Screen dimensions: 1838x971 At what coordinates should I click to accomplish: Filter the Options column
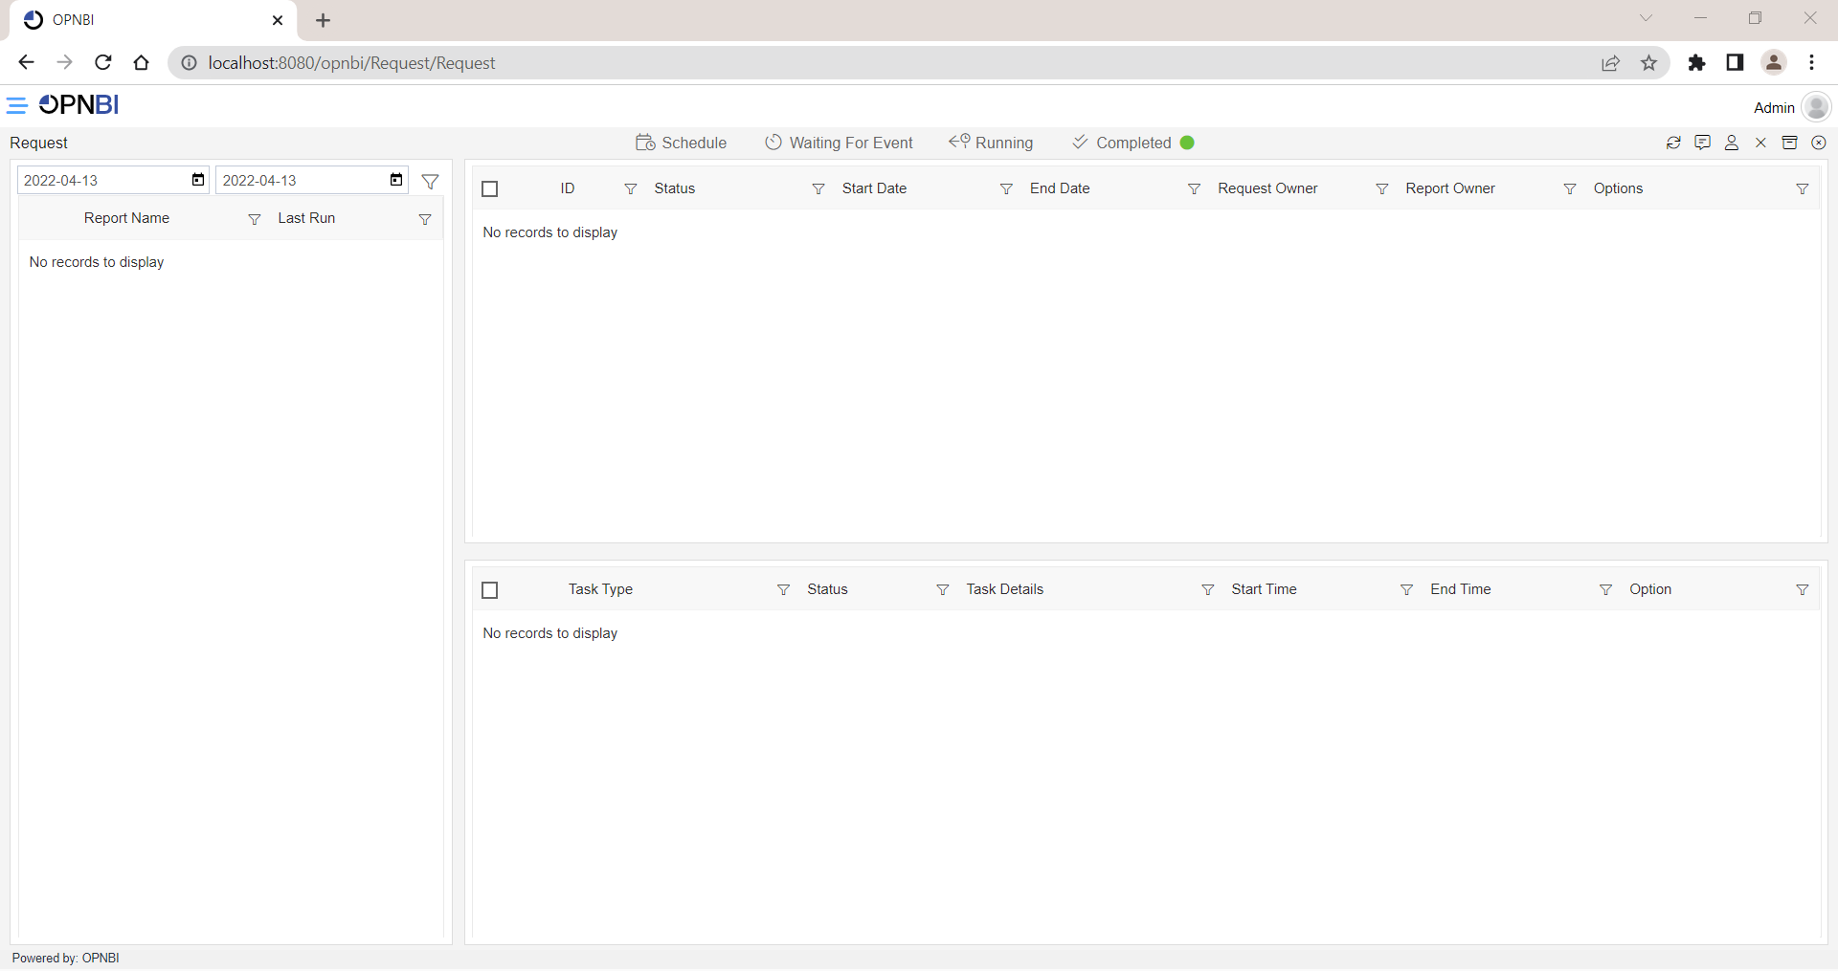(x=1803, y=189)
